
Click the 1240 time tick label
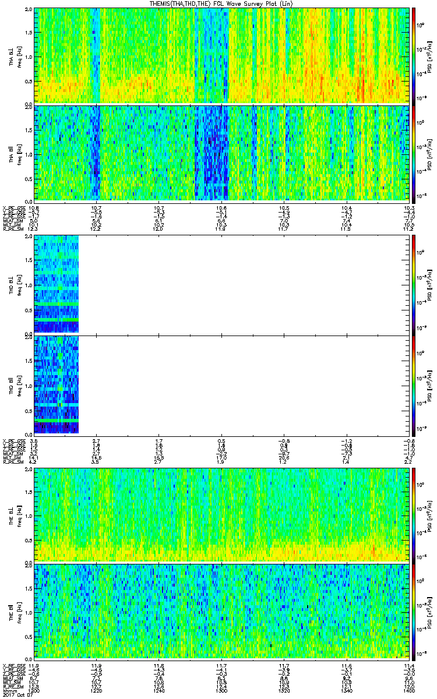[x=158, y=690]
